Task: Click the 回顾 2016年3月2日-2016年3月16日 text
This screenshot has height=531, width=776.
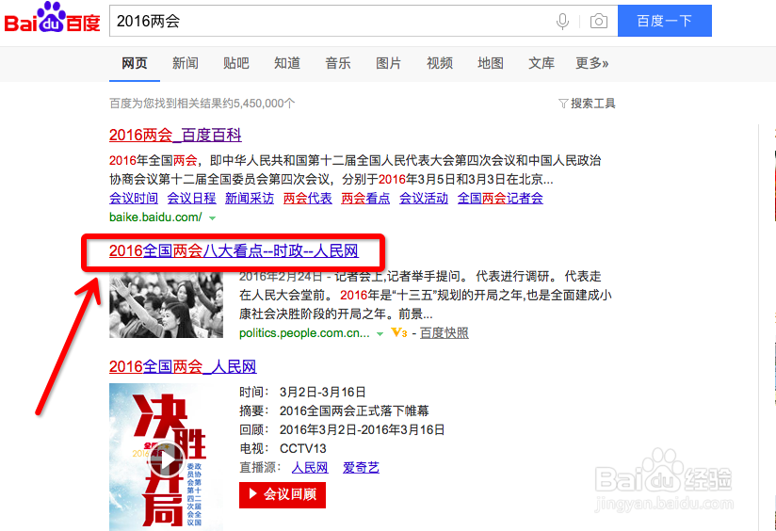Action: 342,430
